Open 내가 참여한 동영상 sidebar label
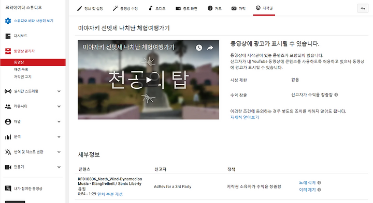The image size is (373, 203). tap(28, 189)
